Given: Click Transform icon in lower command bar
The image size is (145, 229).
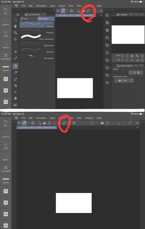Looking at the screenshot, I should (x=107, y=123).
